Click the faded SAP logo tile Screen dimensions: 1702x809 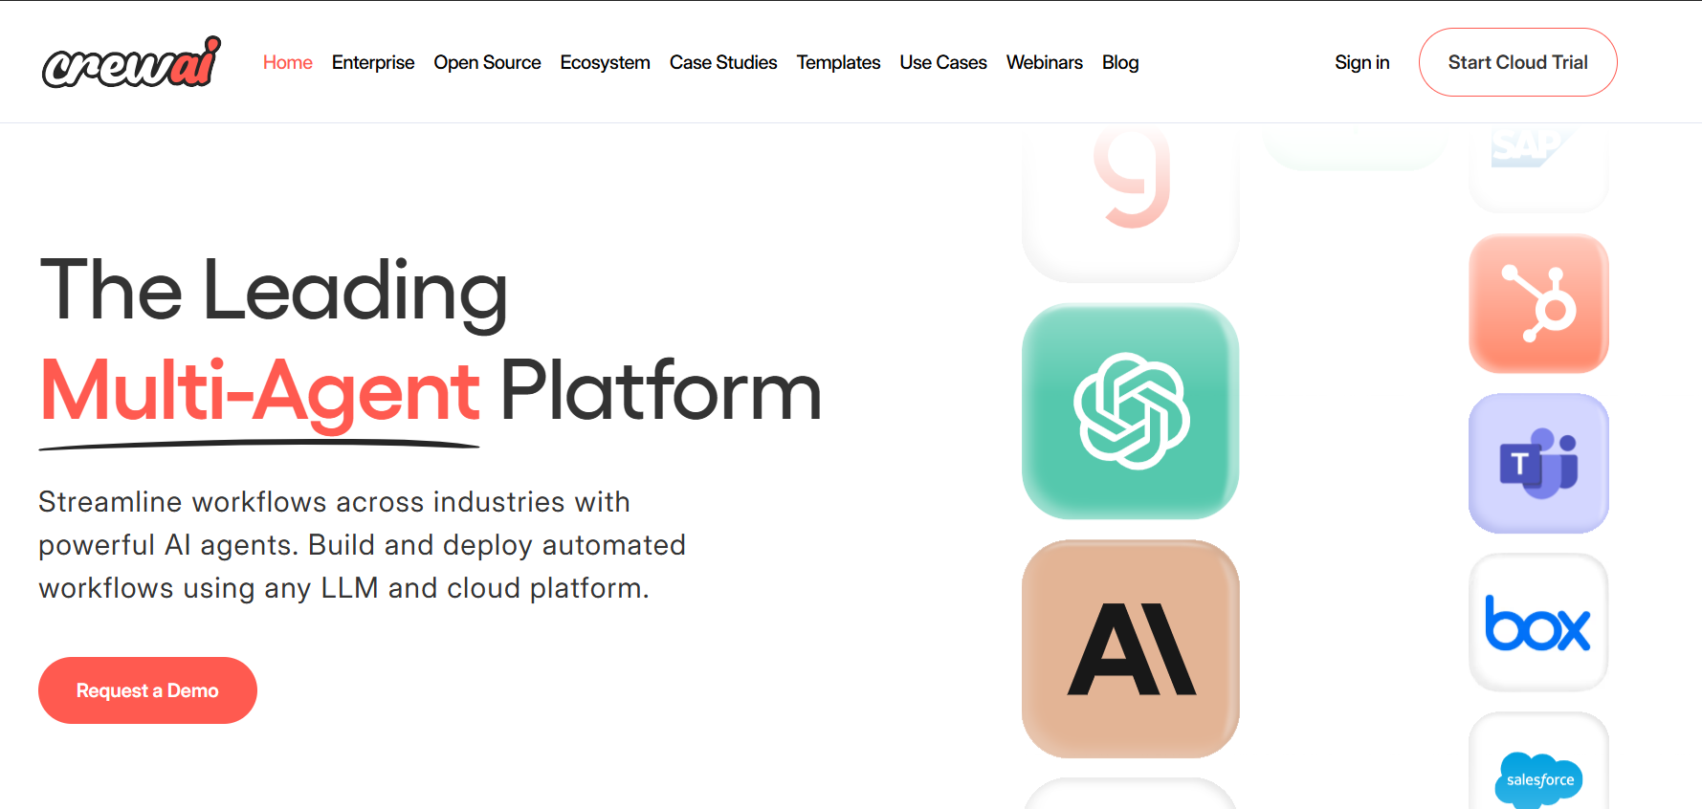tap(1538, 167)
